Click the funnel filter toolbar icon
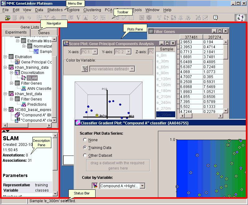This screenshot has height=205, width=248. 47,18
